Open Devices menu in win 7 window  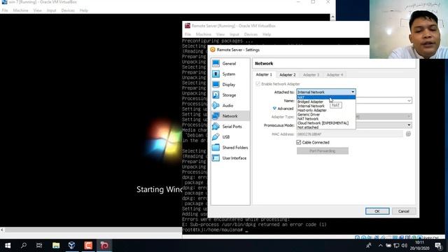[68, 10]
